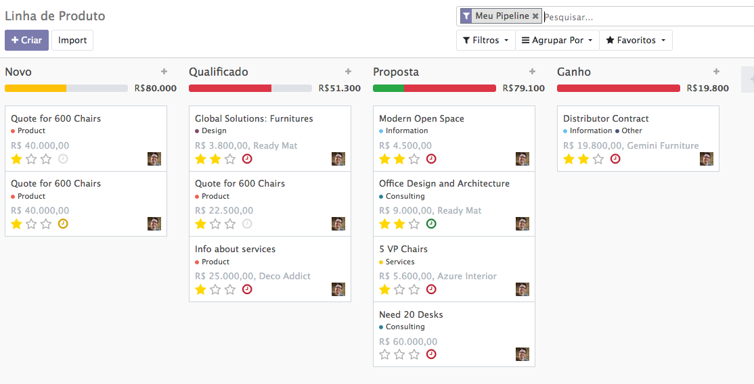Click the Import button
Image resolution: width=754 pixels, height=384 pixels.
(72, 41)
